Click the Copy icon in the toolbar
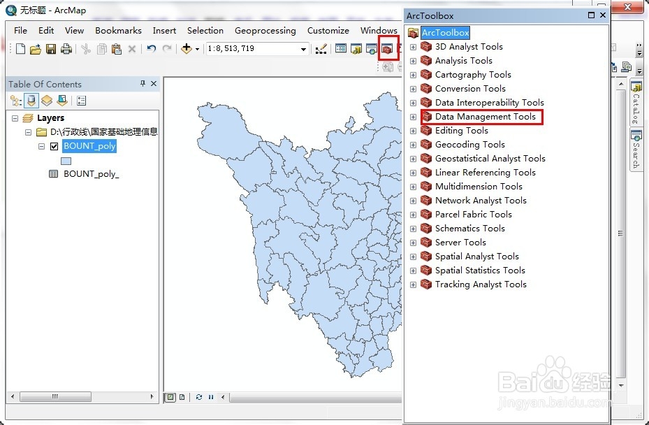The image size is (649, 425). [x=101, y=49]
